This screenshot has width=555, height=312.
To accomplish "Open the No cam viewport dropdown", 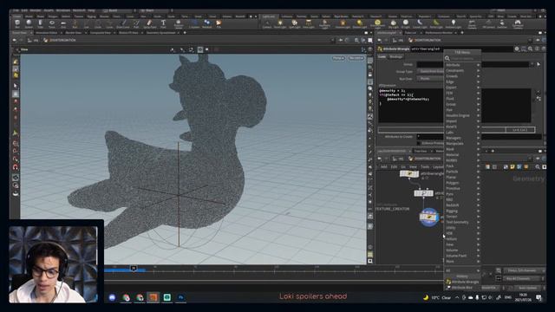I will [356, 58].
